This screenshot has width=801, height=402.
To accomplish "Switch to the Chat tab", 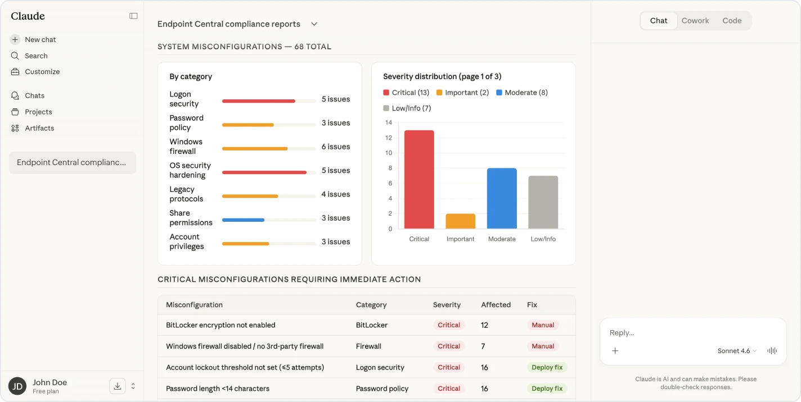I will tap(659, 21).
